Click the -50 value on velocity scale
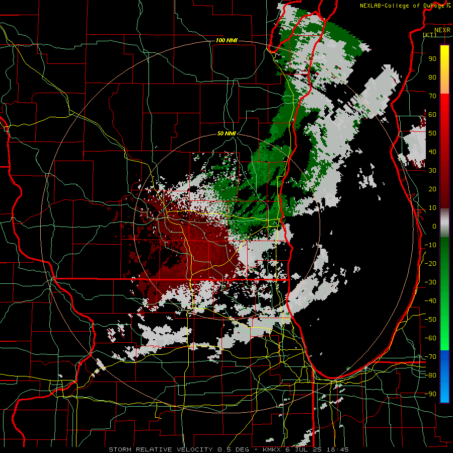Image resolution: width=453 pixels, height=453 pixels. tap(430, 320)
